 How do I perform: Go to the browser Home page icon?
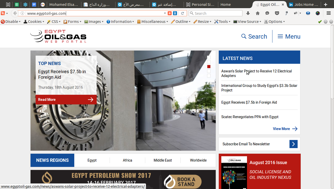(258, 13)
